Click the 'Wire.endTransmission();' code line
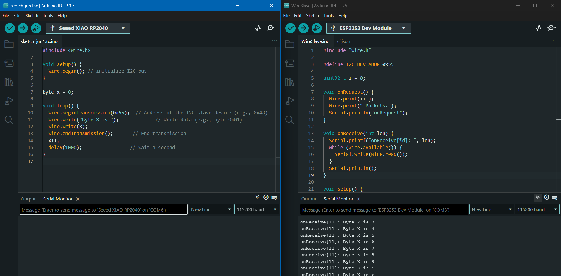Screen dimensions: 561x276 81,134
